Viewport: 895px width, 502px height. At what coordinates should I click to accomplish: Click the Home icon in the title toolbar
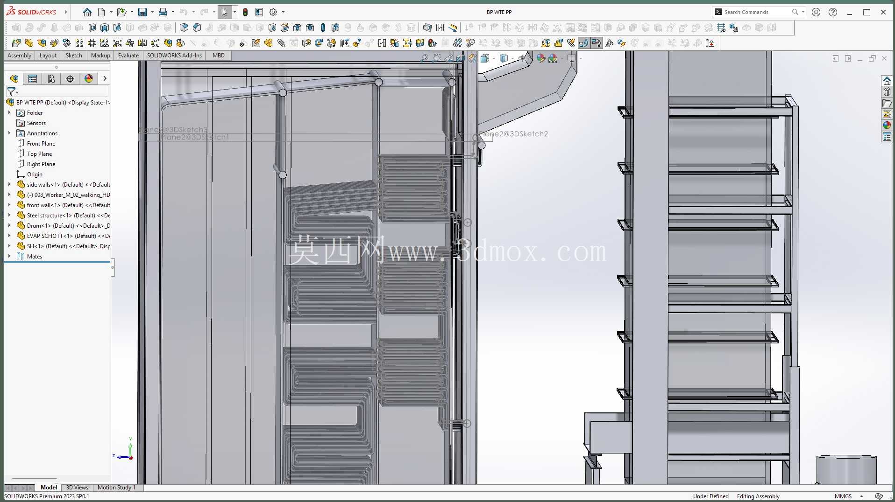pos(87,12)
